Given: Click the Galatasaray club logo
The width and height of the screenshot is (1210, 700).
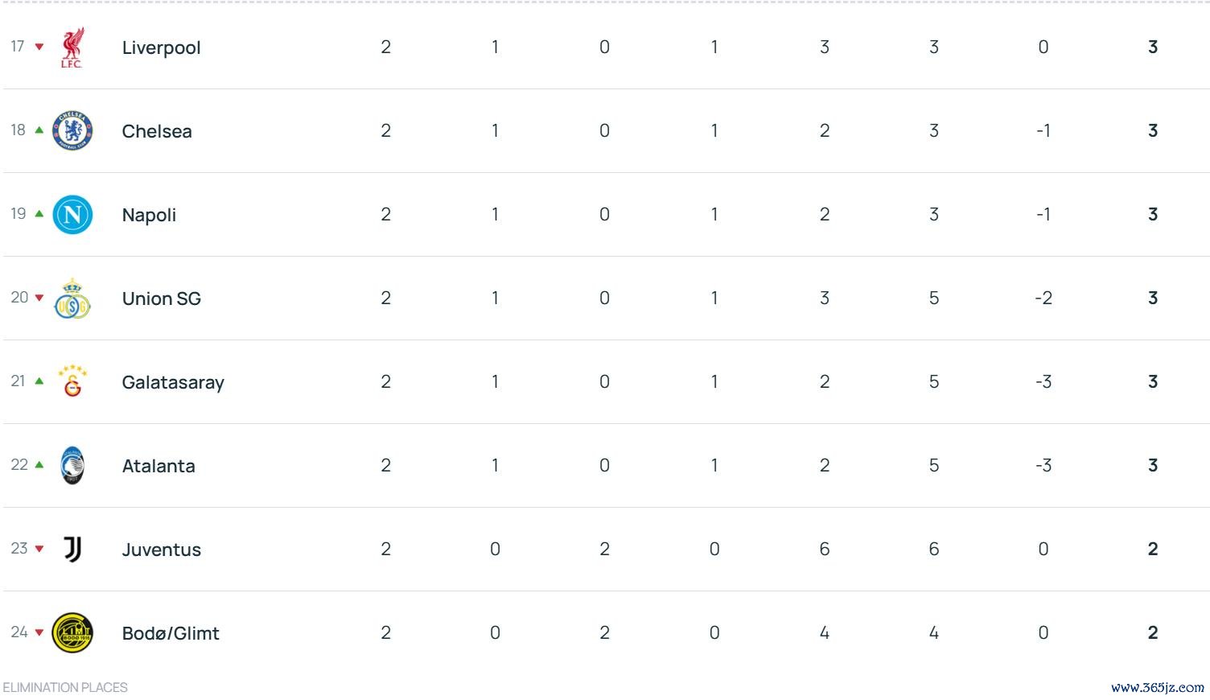Looking at the screenshot, I should point(72,382).
